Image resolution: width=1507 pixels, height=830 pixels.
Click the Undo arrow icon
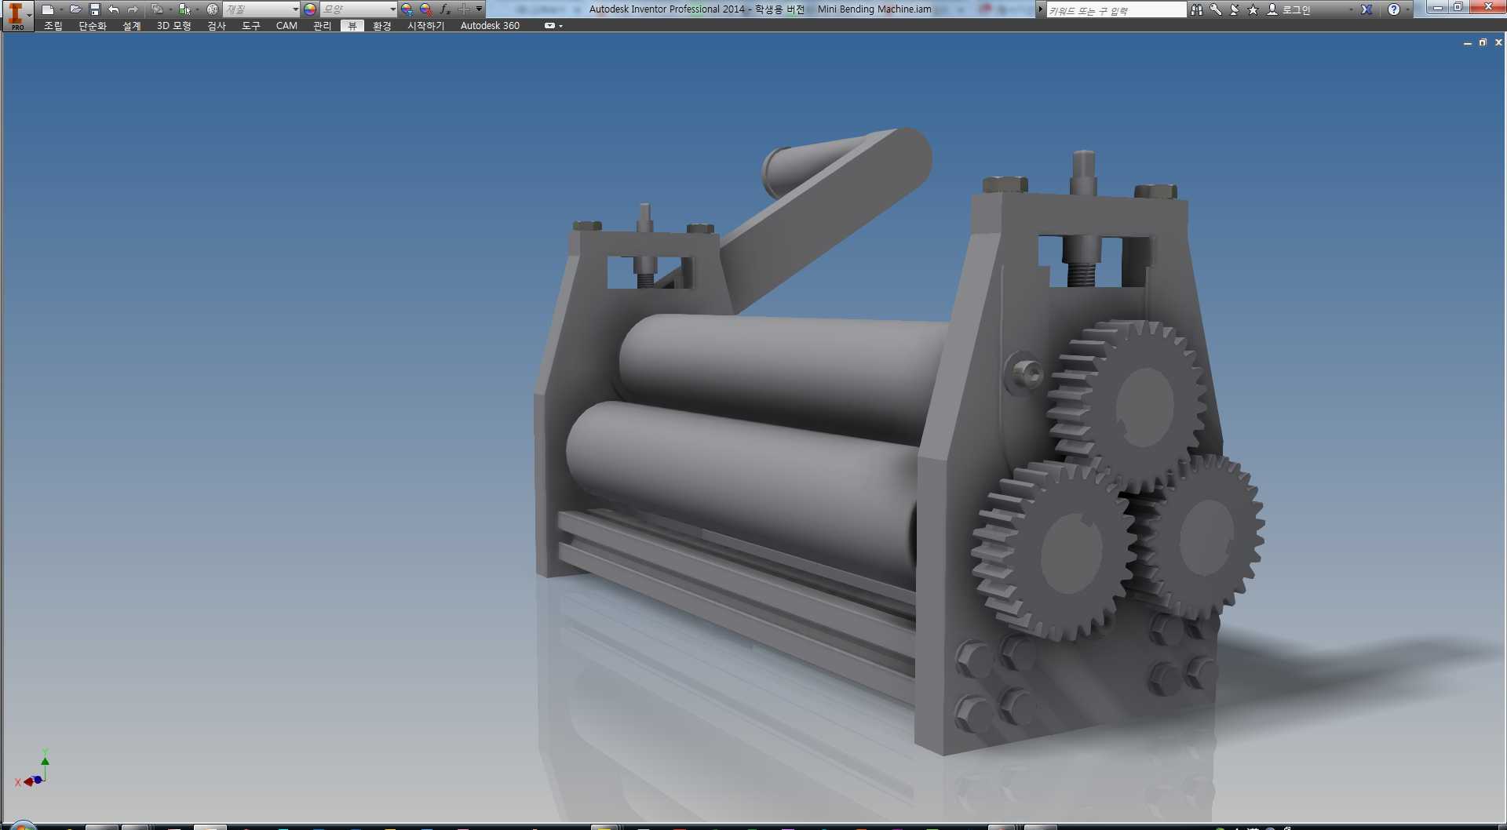pyautogui.click(x=114, y=9)
